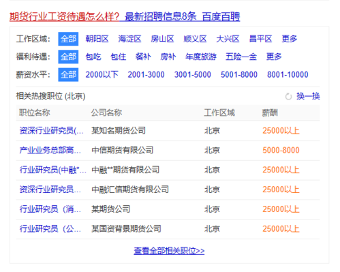
Task: Filter work area by 大兴区
Action: 228,39
